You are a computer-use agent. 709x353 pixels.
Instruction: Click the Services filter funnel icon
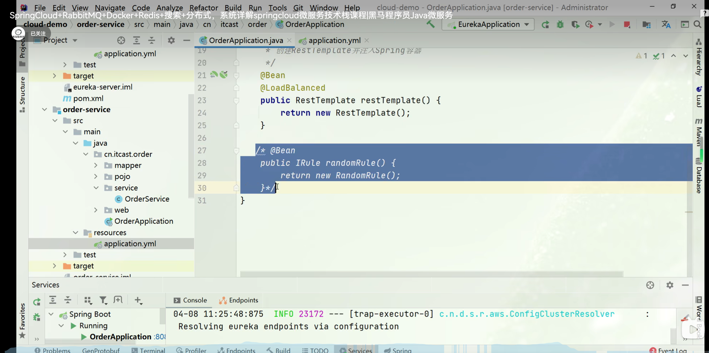(103, 300)
